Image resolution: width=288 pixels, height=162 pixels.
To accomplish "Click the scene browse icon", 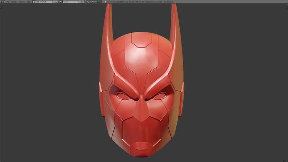I will 60,2.
